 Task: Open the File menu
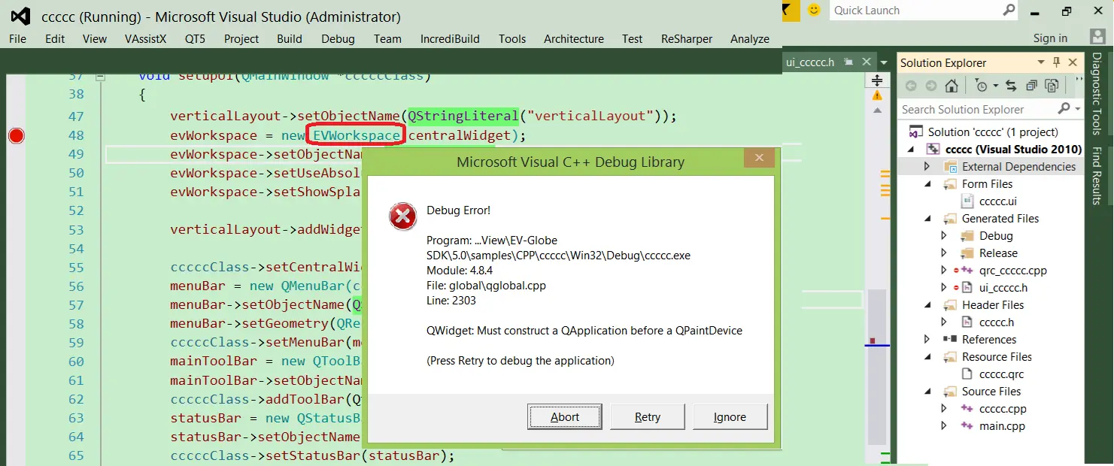tap(17, 38)
